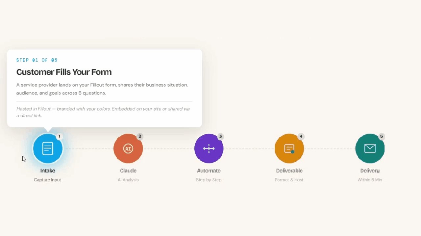Select the purple Automate node icon
The image size is (421, 236).
(209, 148)
